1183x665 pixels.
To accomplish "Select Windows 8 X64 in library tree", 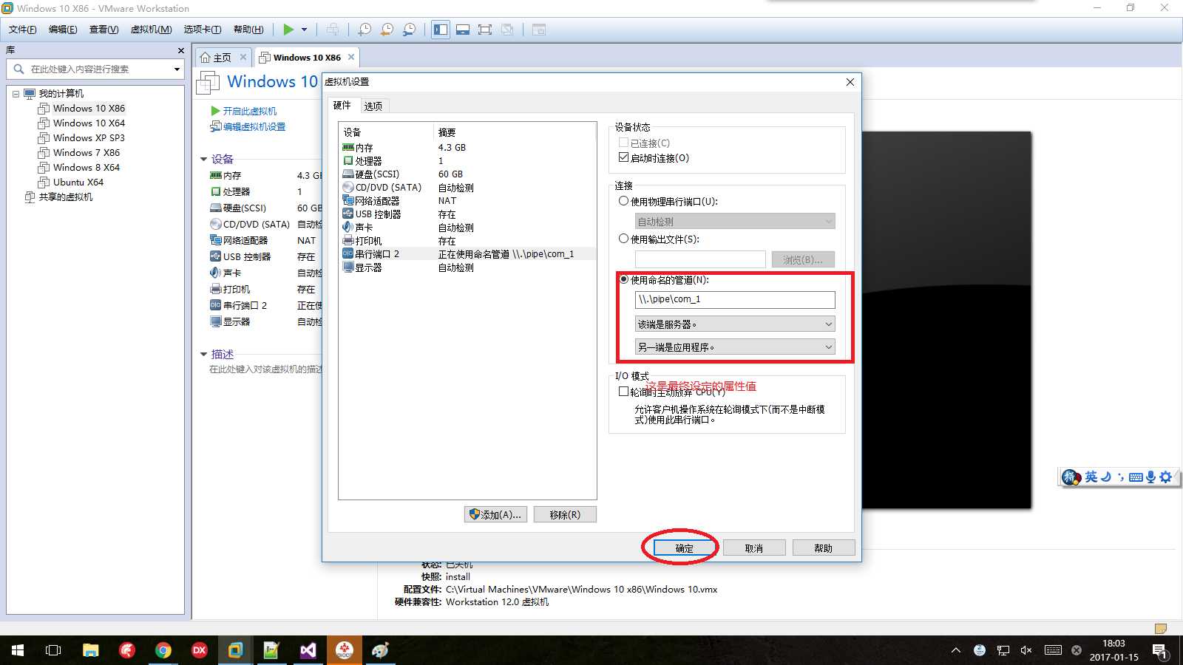I will coord(87,167).
